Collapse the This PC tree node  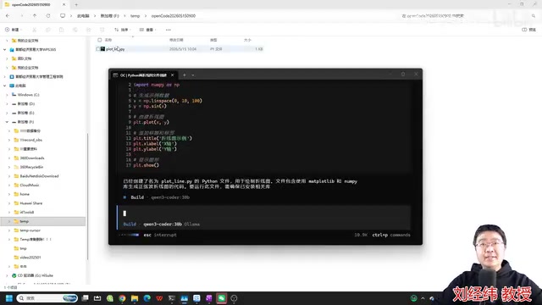pyautogui.click(x=5, y=86)
